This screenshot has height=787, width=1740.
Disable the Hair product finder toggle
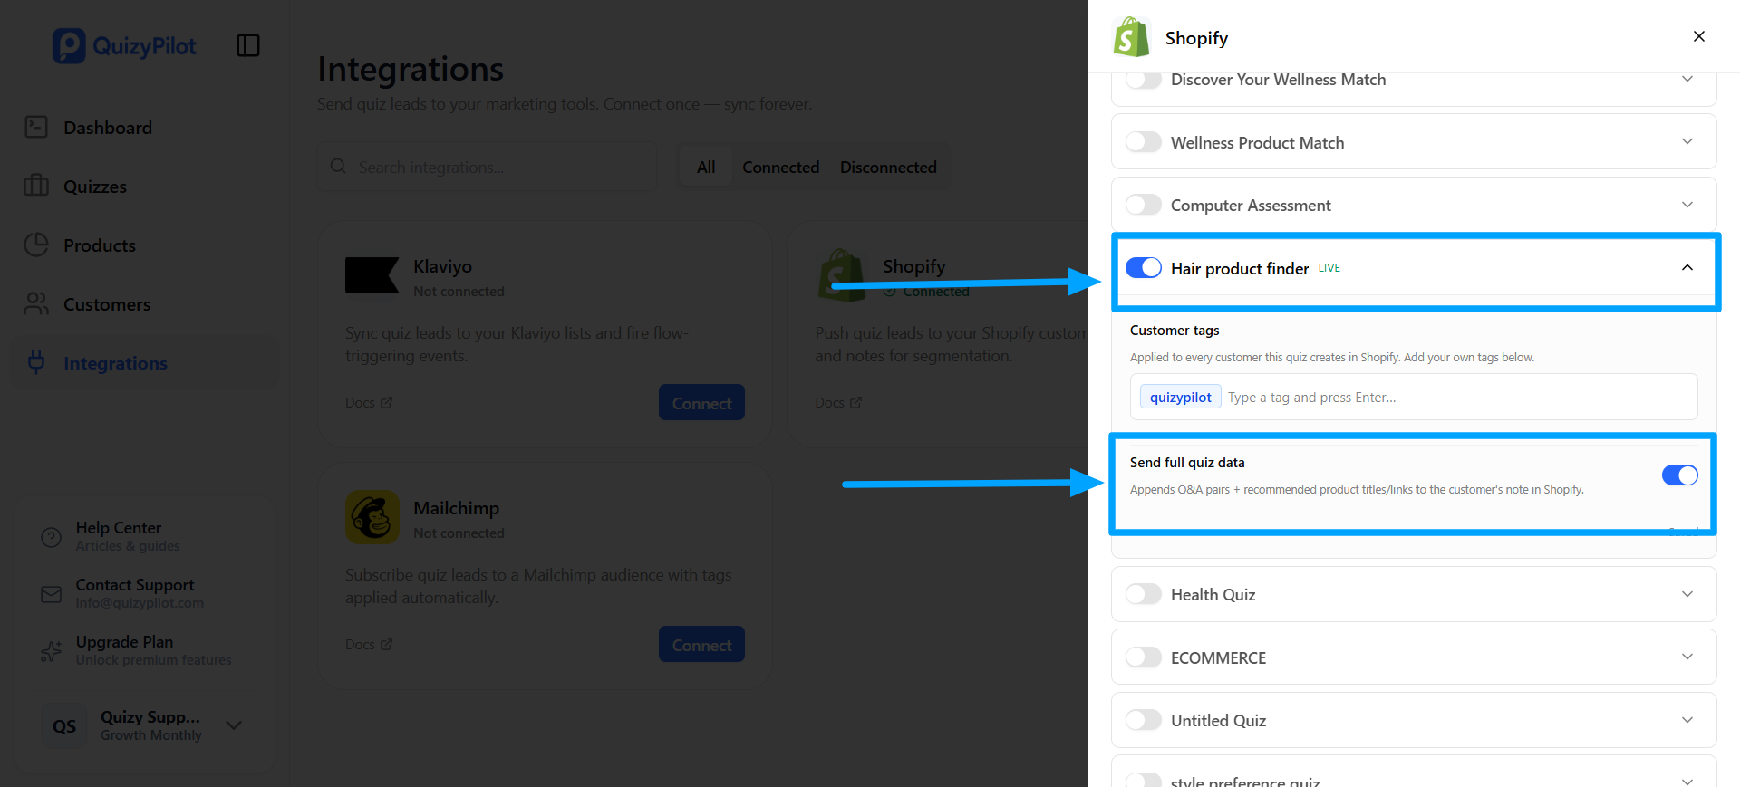click(1144, 268)
